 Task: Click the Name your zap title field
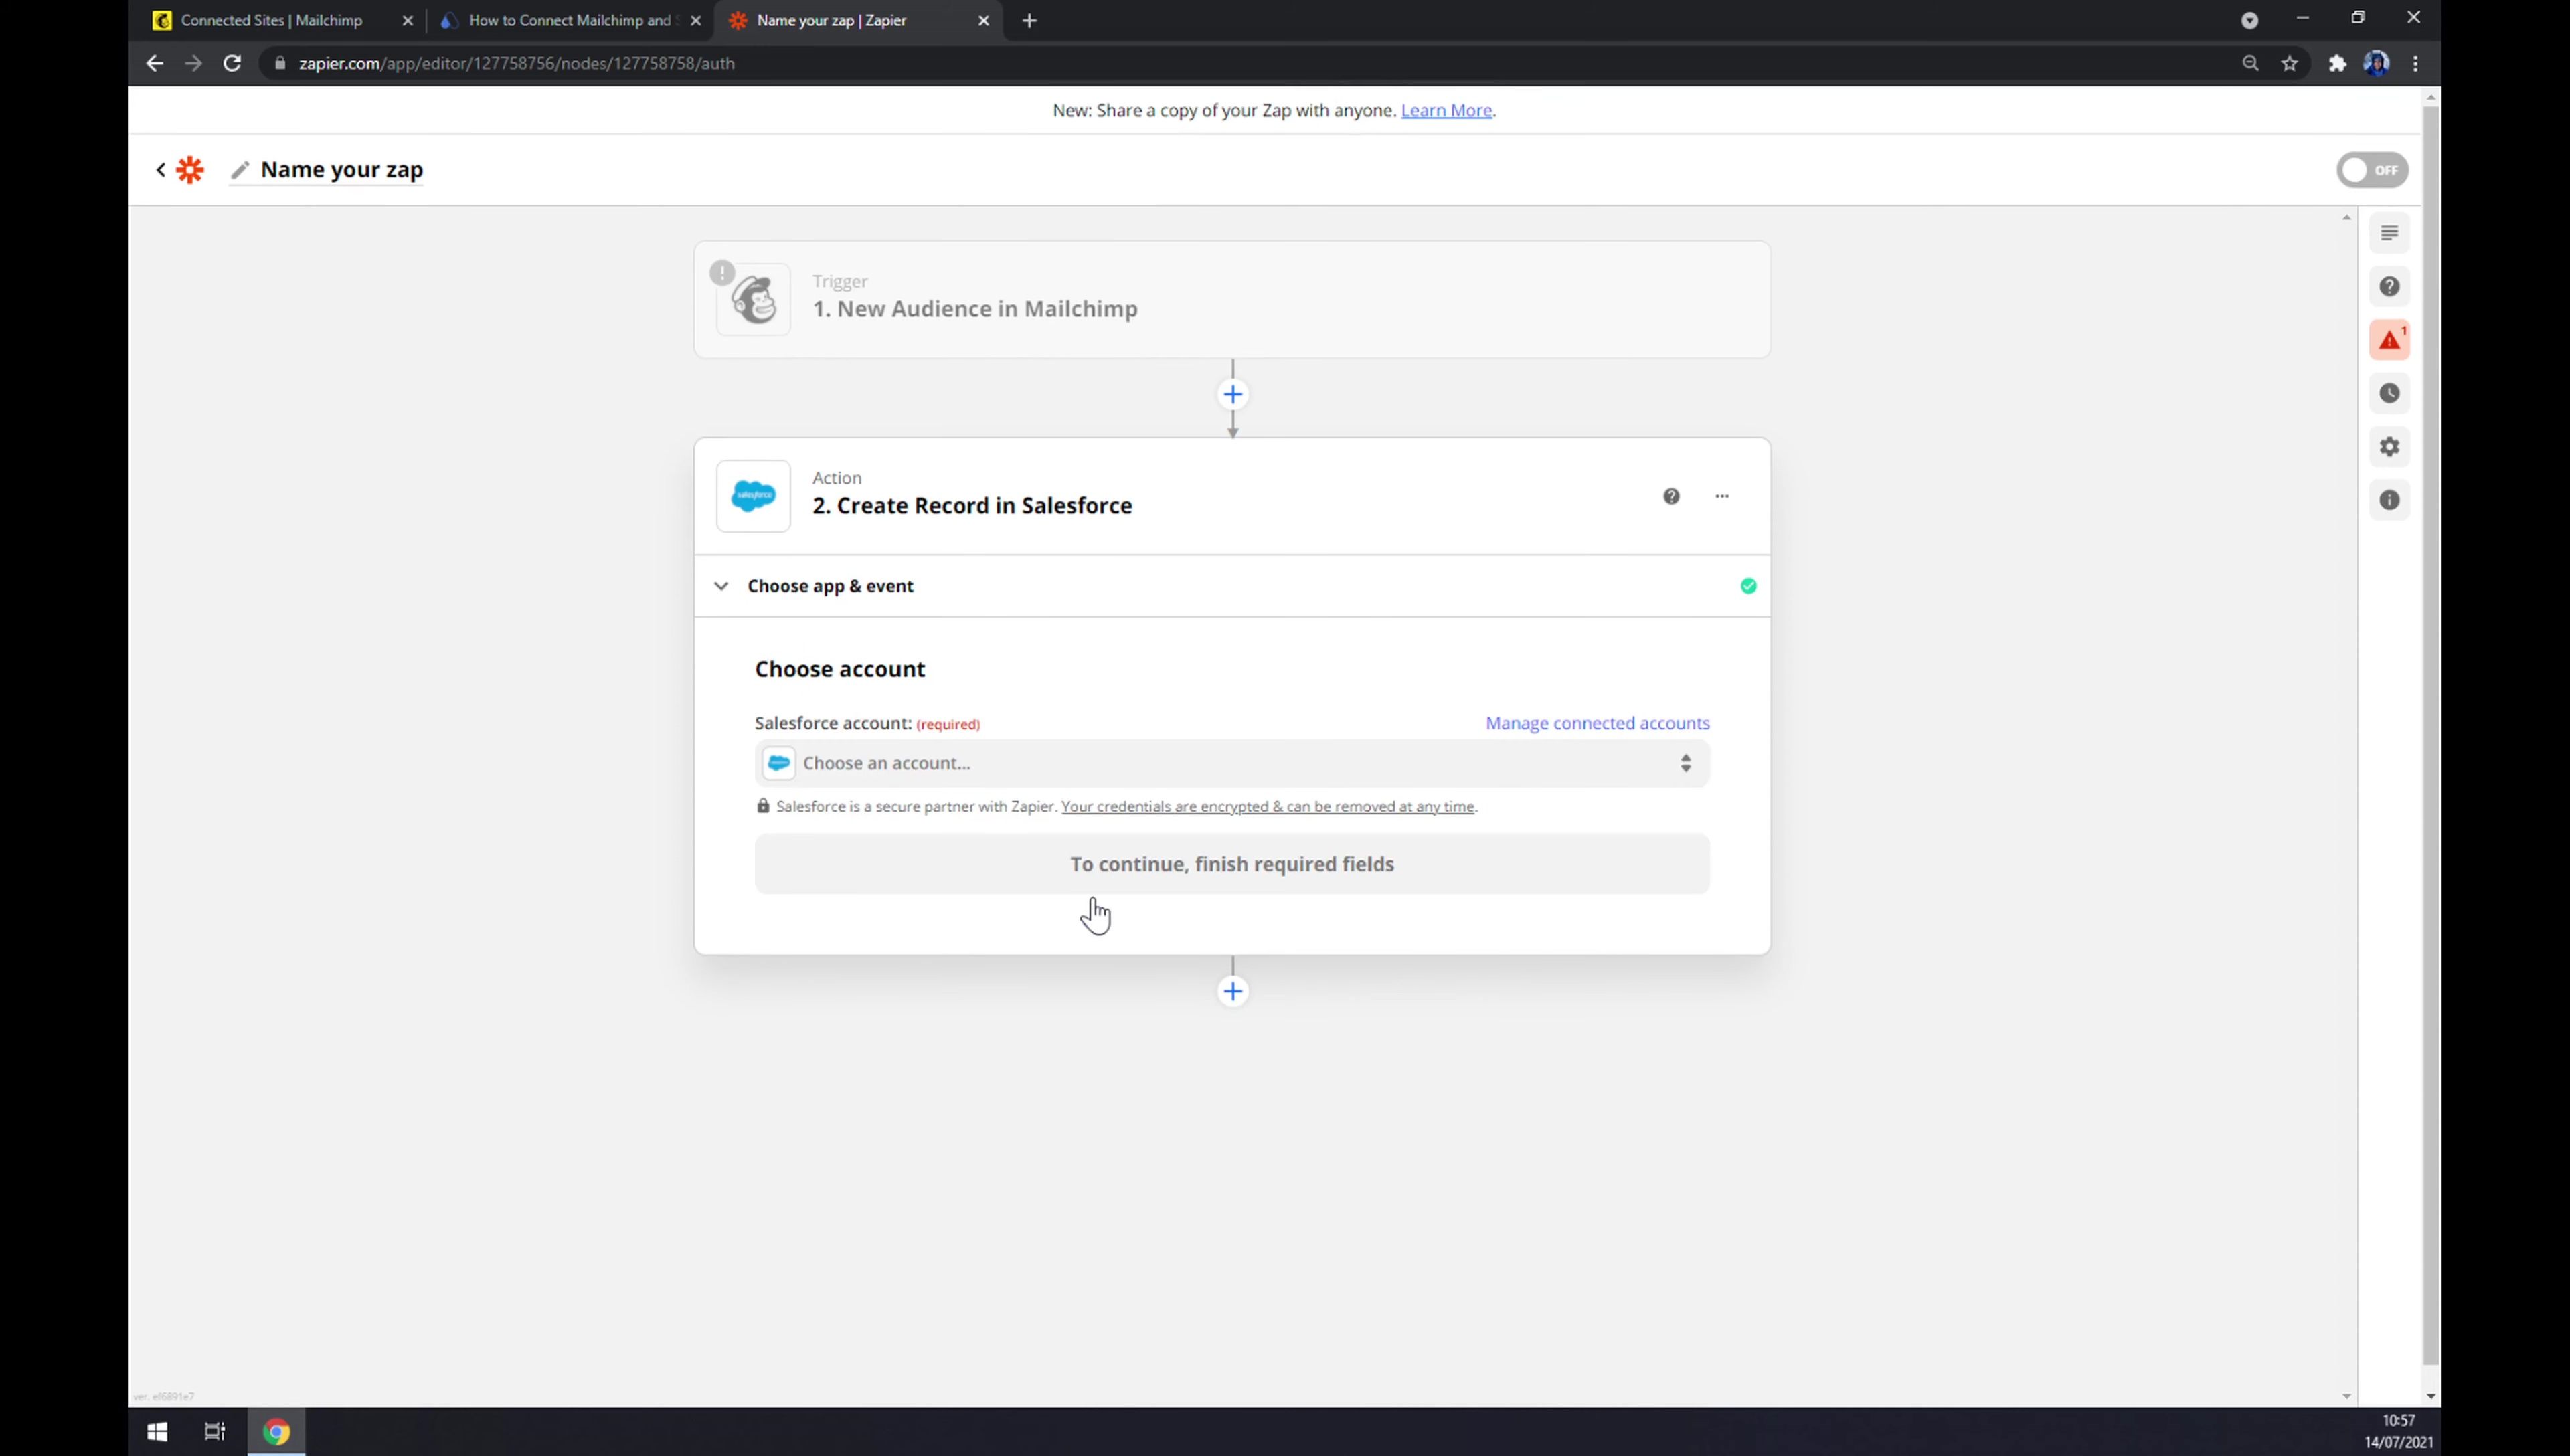coord(342,170)
